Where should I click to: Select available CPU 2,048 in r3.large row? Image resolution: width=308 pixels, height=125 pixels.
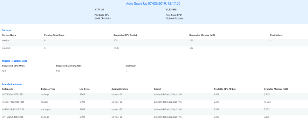pyautogui.click(x=216, y=102)
